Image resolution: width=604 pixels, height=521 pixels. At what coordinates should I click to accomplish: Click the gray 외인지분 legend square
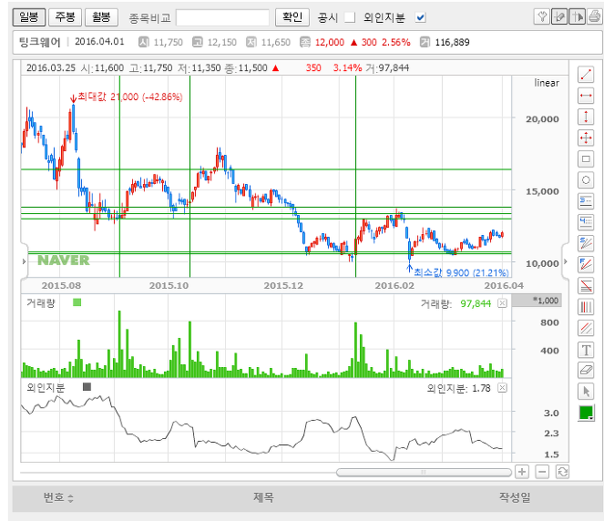point(87,386)
